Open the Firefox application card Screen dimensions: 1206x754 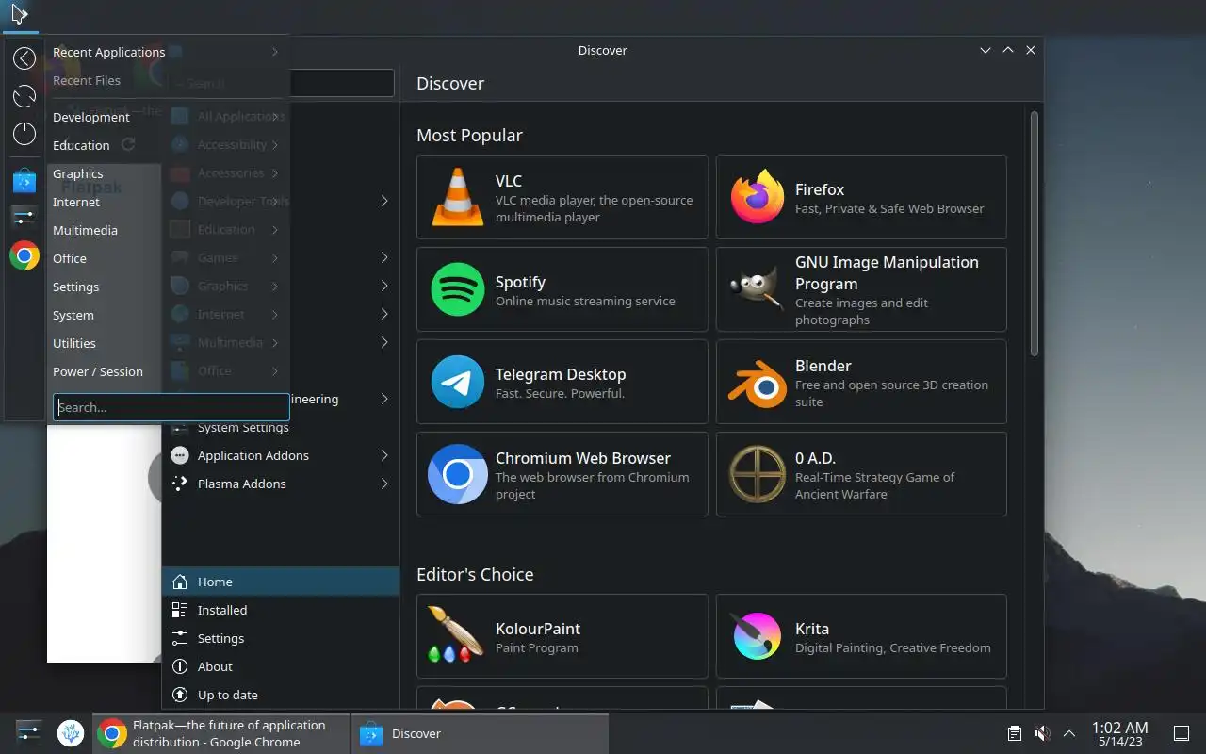point(861,197)
